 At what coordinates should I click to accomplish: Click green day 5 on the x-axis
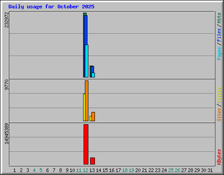pos(41,170)
